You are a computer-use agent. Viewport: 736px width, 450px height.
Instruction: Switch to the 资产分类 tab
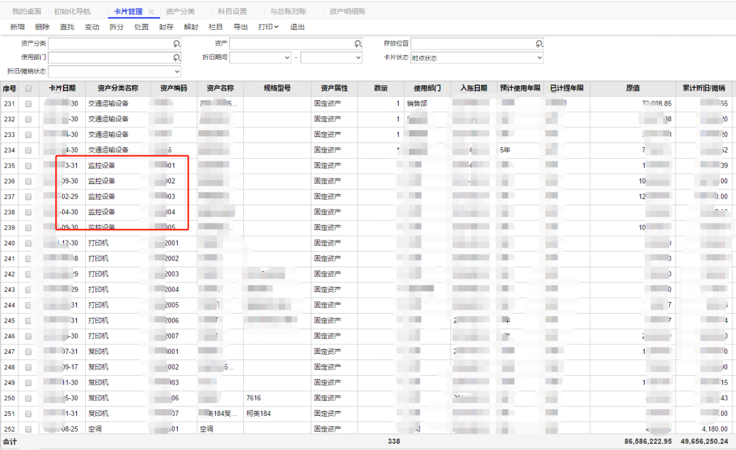click(x=180, y=12)
